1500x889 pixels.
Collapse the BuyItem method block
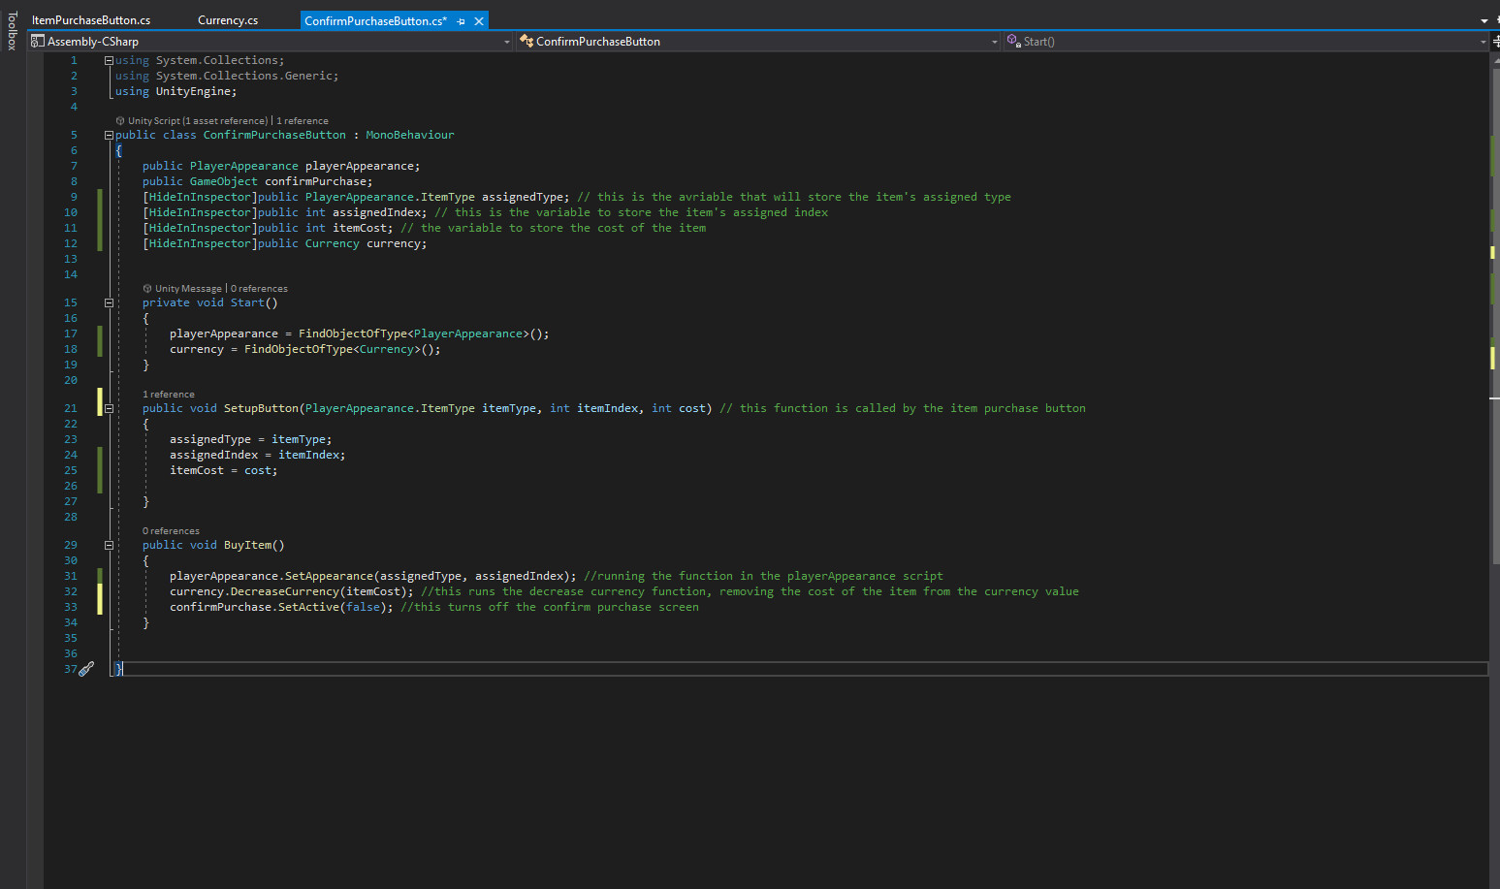(x=109, y=545)
